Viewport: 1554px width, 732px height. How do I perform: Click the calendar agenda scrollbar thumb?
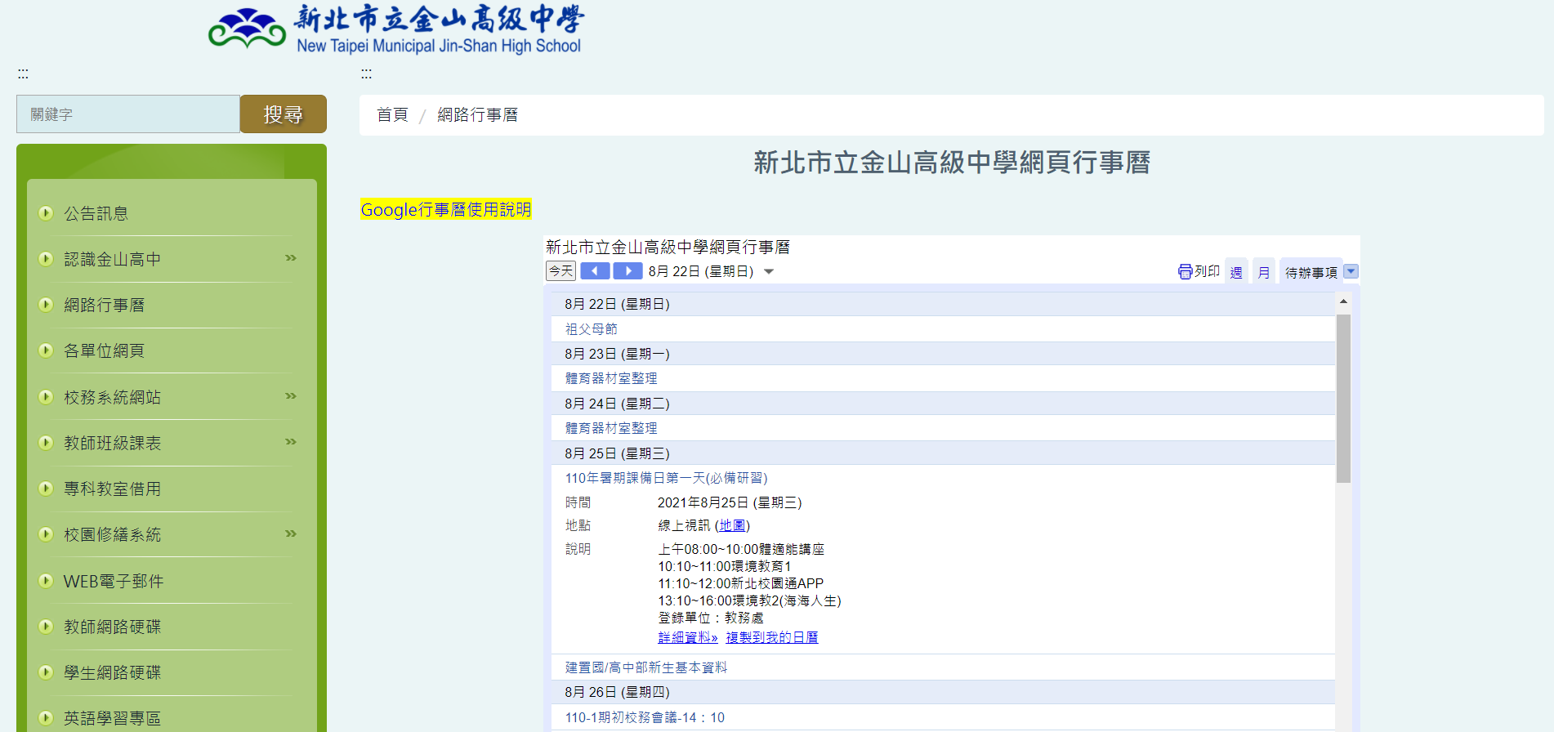1343,398
